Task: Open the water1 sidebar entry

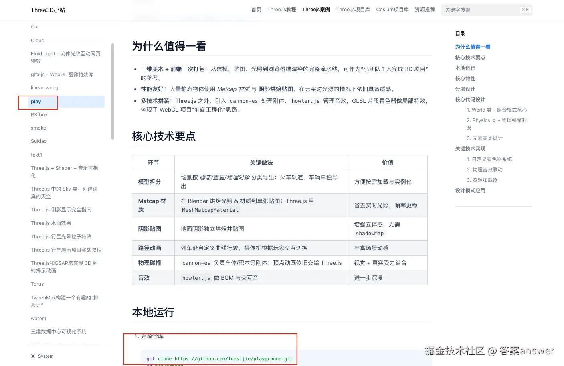Action: pyautogui.click(x=38, y=319)
